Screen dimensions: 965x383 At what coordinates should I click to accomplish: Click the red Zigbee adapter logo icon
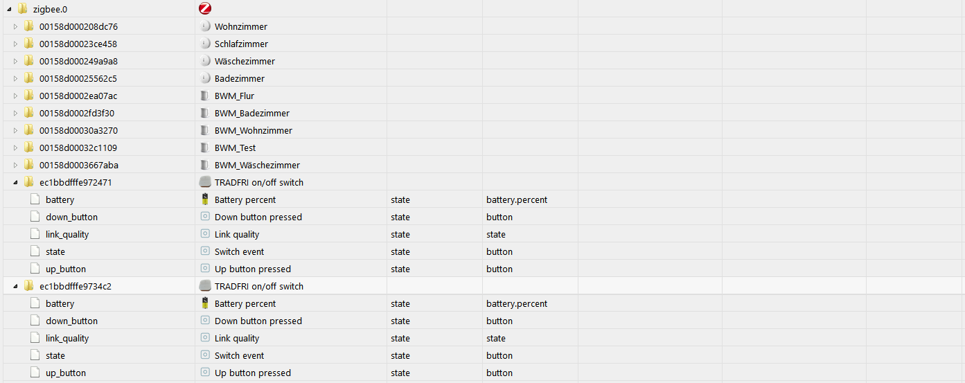[x=204, y=9]
